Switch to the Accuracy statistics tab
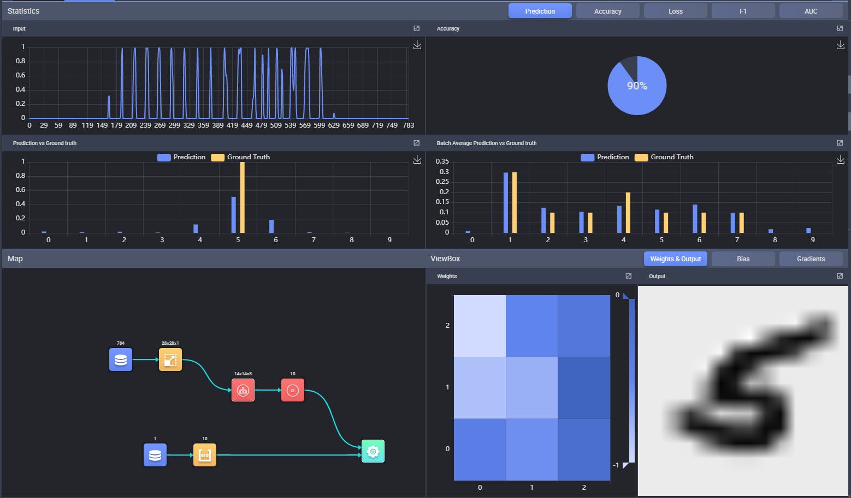The height and width of the screenshot is (498, 851). (x=608, y=11)
